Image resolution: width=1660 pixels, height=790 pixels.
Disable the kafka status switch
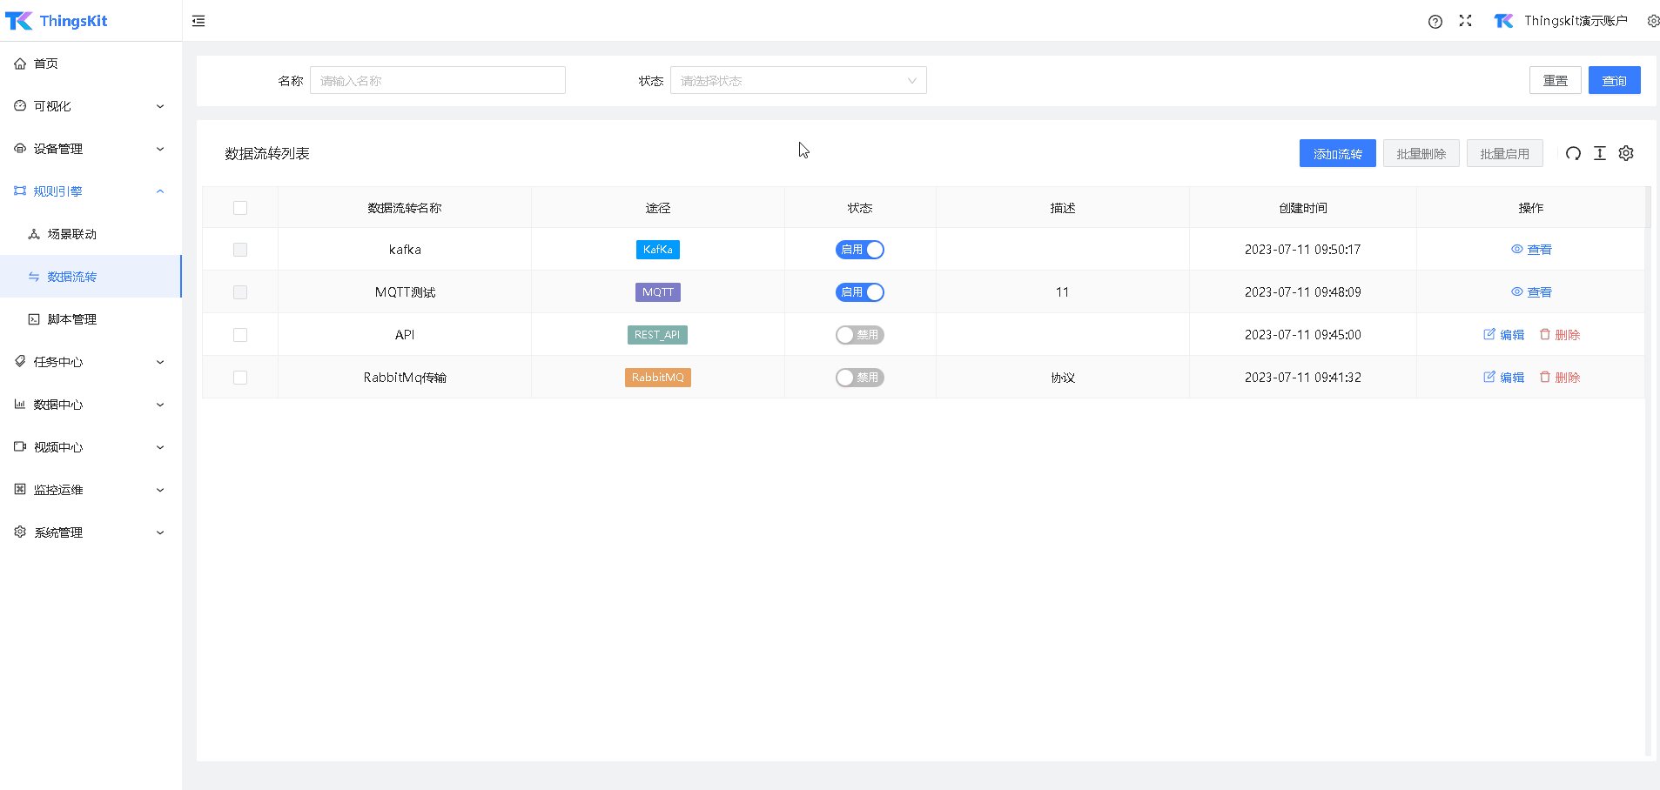click(859, 250)
